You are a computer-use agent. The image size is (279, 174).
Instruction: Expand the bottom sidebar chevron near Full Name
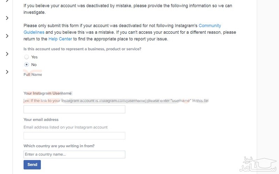7,72
